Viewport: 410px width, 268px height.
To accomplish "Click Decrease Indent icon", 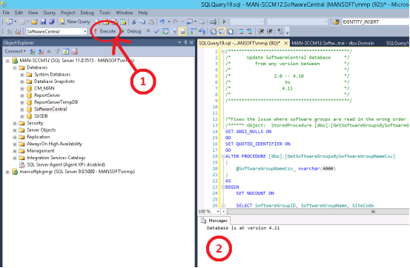I will tap(261, 32).
